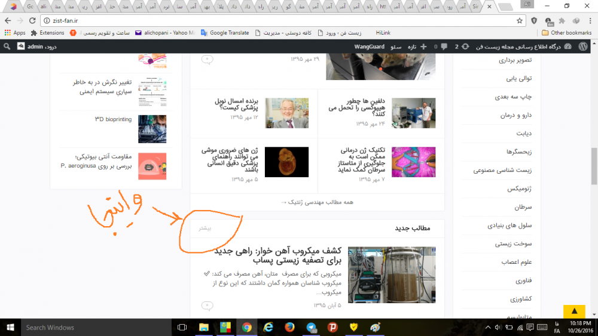The width and height of the screenshot is (598, 336).
Task: Click the Internet Explorer taskbar icon
Action: pyautogui.click(x=269, y=327)
